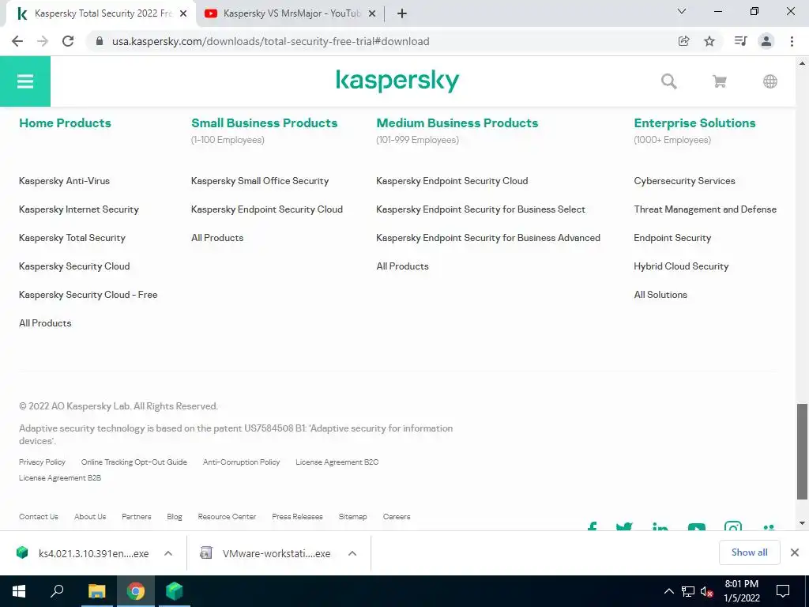Open the shopping cart icon
The height and width of the screenshot is (607, 809).
tap(719, 81)
